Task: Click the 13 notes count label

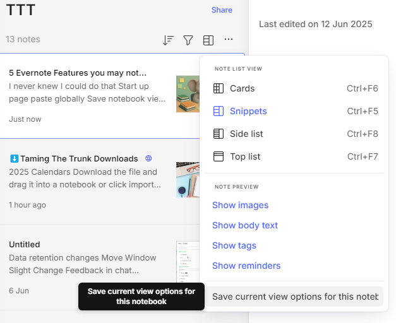Action: point(23,39)
